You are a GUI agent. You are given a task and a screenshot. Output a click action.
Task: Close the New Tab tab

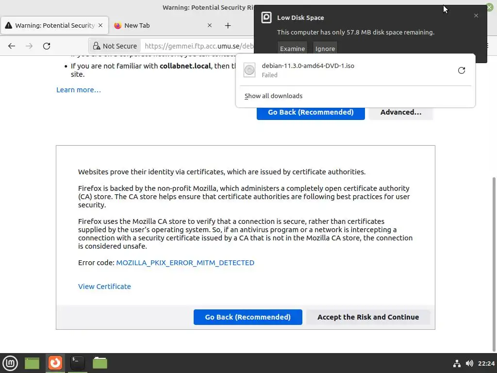pyautogui.click(x=210, y=25)
